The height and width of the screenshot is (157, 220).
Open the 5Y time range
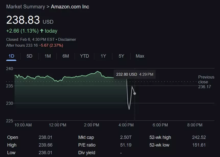(x=121, y=56)
